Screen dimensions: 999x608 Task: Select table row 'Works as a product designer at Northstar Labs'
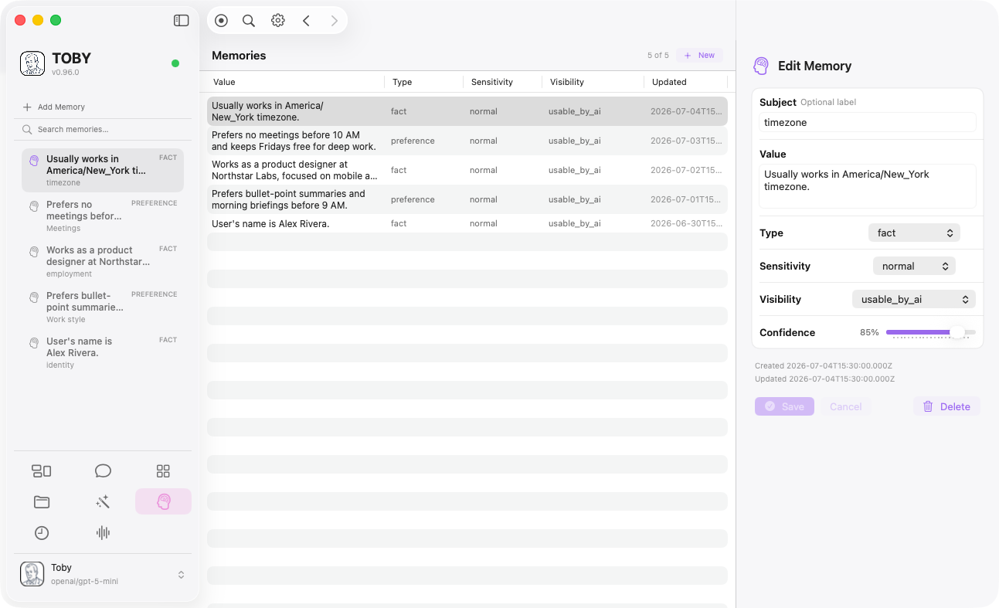[467, 170]
